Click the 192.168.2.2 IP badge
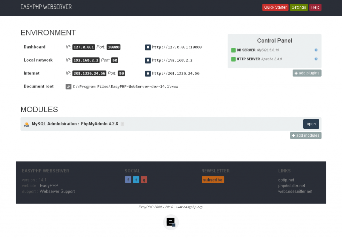The width and height of the screenshot is (342, 238). pos(86,60)
